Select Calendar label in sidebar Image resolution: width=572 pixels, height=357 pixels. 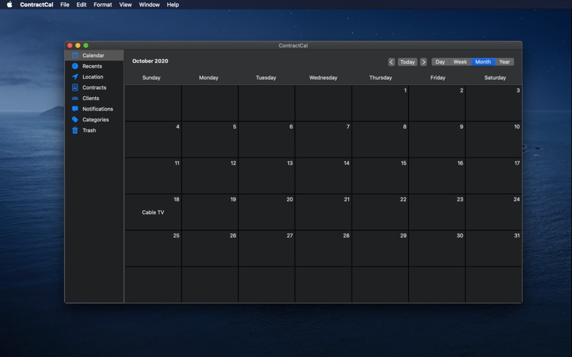pos(93,56)
